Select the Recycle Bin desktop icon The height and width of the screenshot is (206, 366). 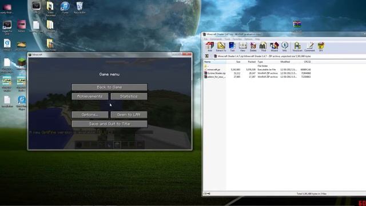(x=79, y=7)
